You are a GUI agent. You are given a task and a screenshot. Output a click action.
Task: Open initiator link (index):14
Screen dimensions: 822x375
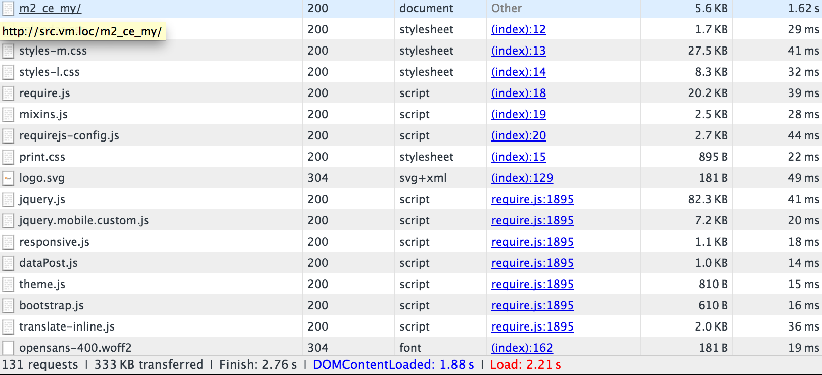click(x=519, y=72)
